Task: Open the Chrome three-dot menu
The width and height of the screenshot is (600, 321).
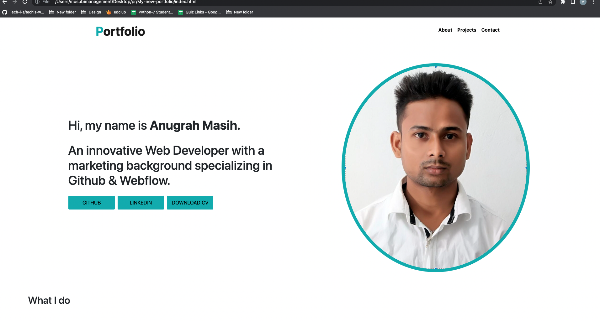Action: point(593,2)
